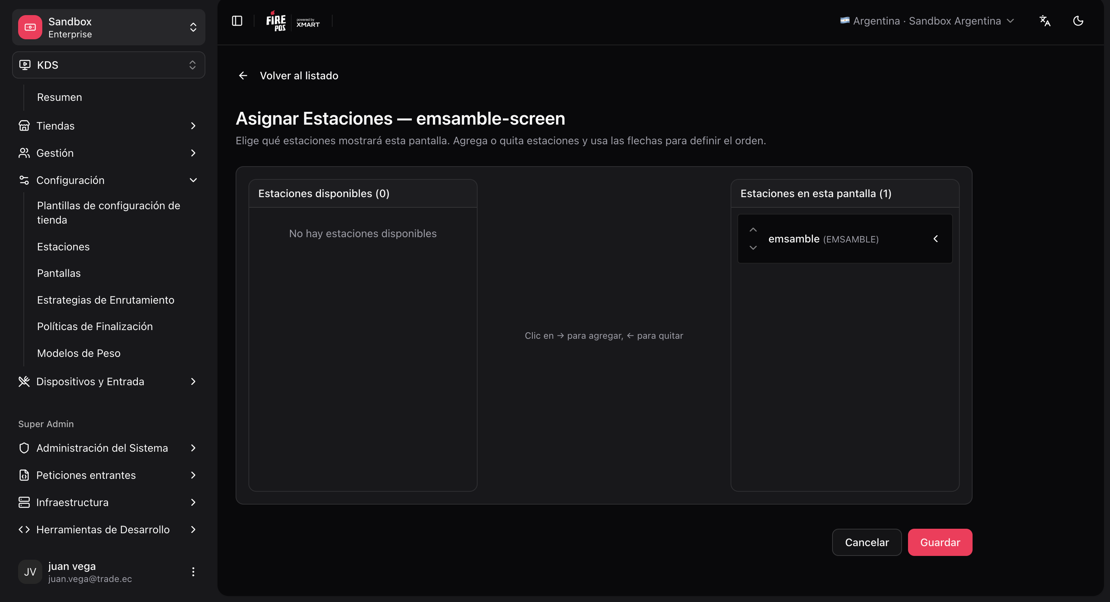Viewport: 1110px width, 602px height.
Task: Toggle dark mode moon icon
Action: click(1078, 21)
